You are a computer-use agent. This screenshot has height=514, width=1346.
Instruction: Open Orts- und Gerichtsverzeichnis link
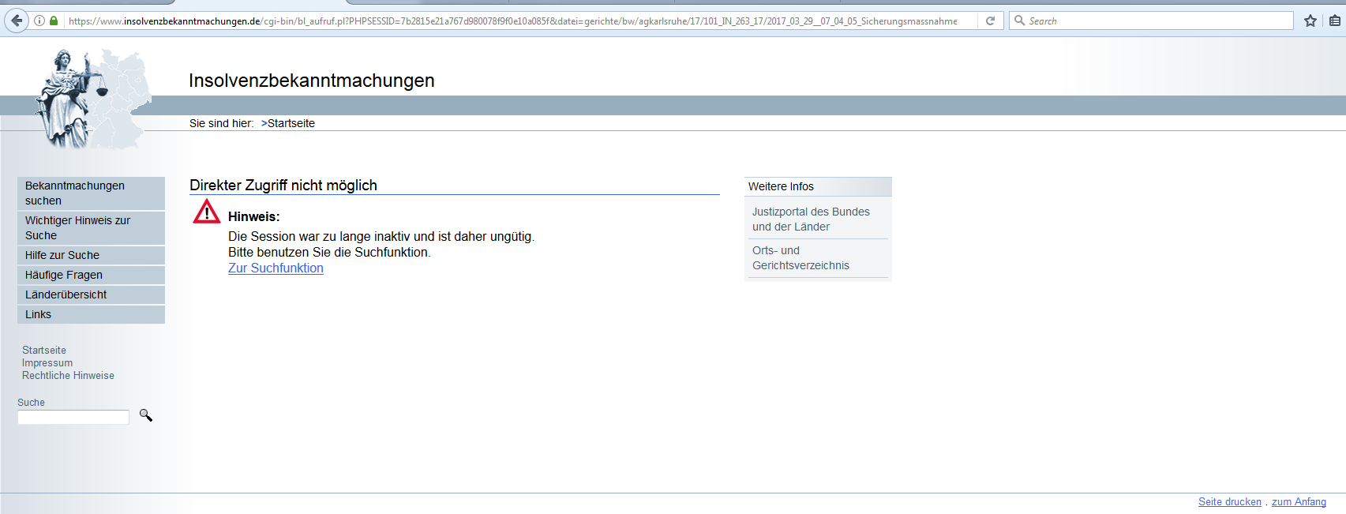point(800,257)
